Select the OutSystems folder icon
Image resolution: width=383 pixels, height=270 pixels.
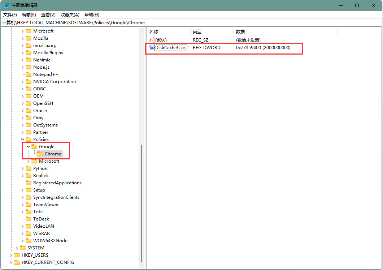pos(29,125)
